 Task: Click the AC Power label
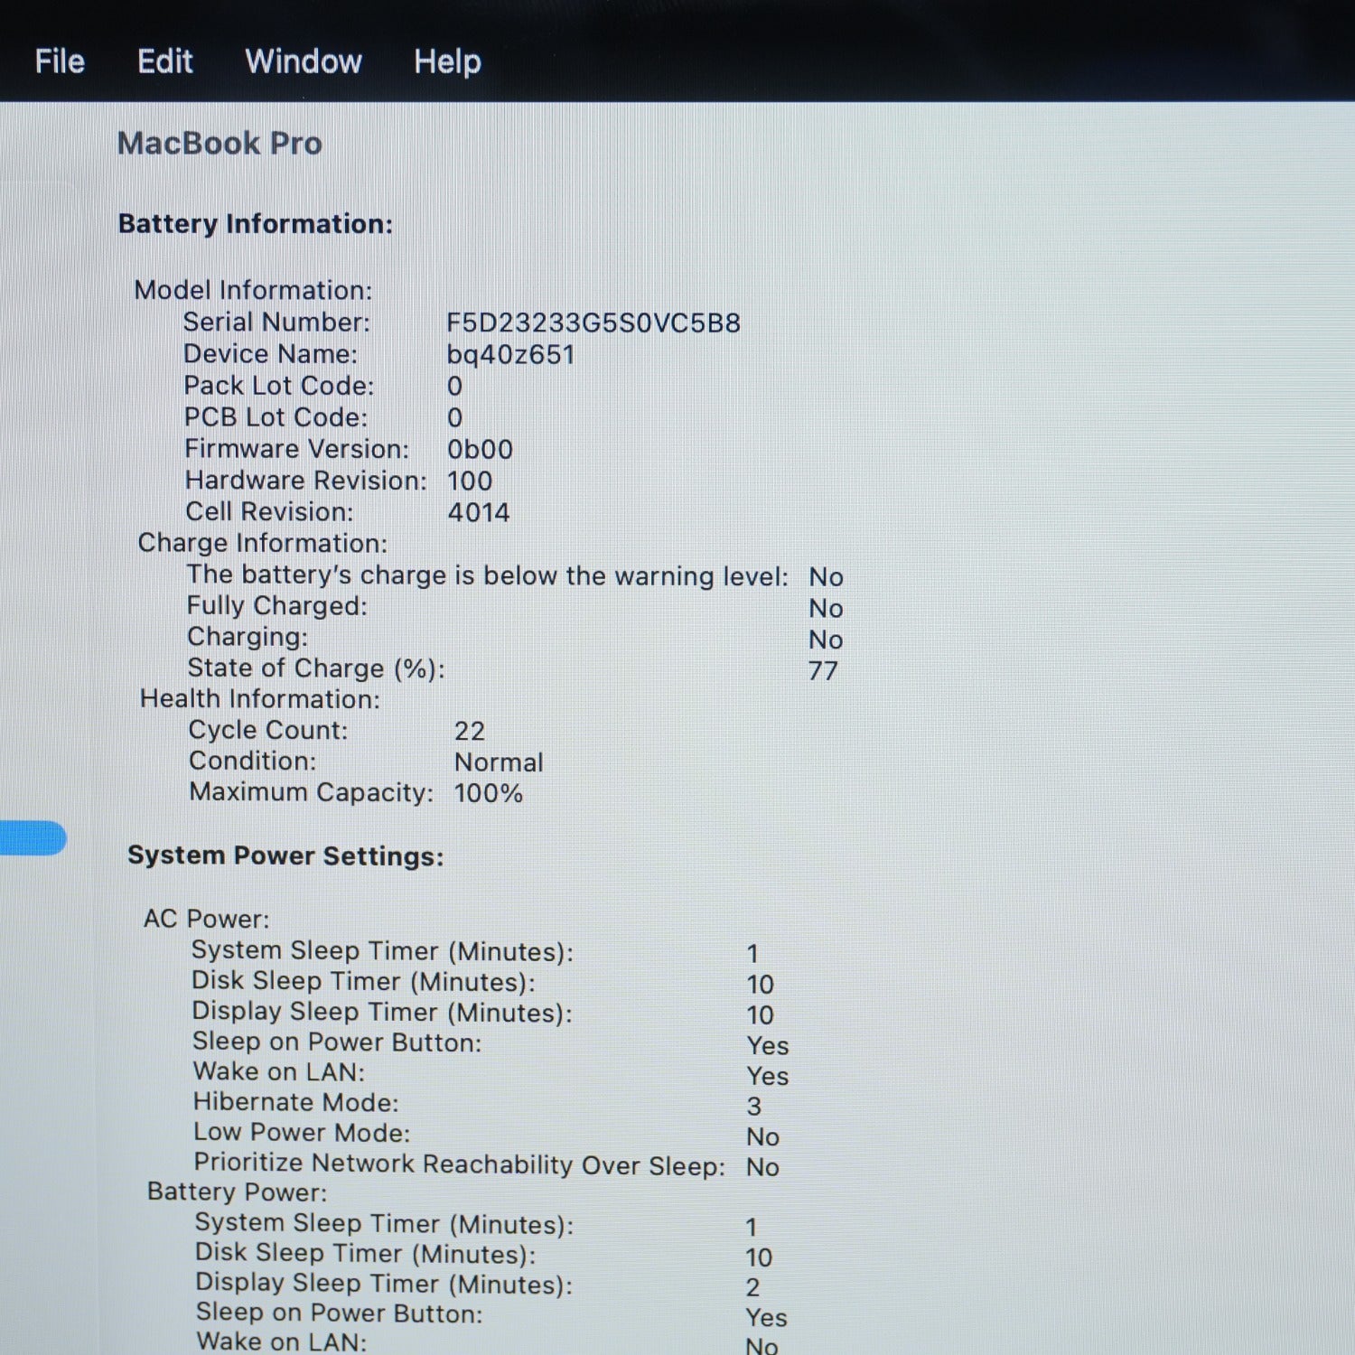pyautogui.click(x=206, y=919)
